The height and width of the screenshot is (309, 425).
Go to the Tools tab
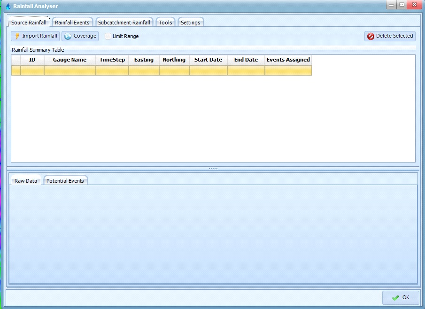click(x=165, y=23)
